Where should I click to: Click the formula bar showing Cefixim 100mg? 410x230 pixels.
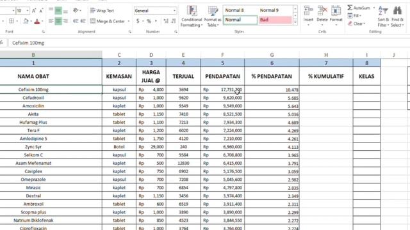pos(209,43)
